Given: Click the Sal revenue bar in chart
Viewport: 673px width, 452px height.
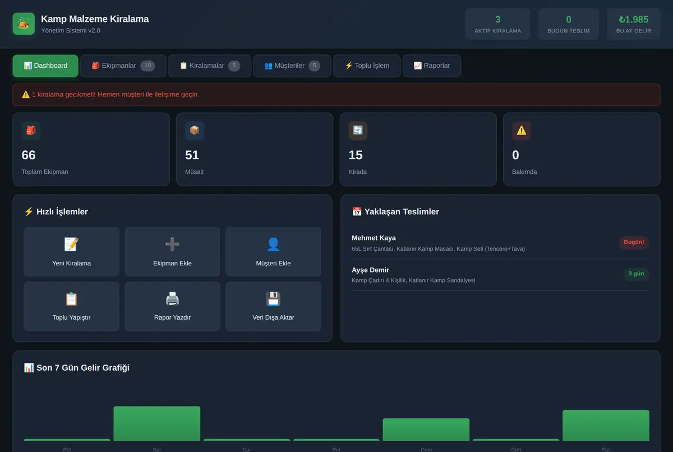Looking at the screenshot, I should [157, 423].
